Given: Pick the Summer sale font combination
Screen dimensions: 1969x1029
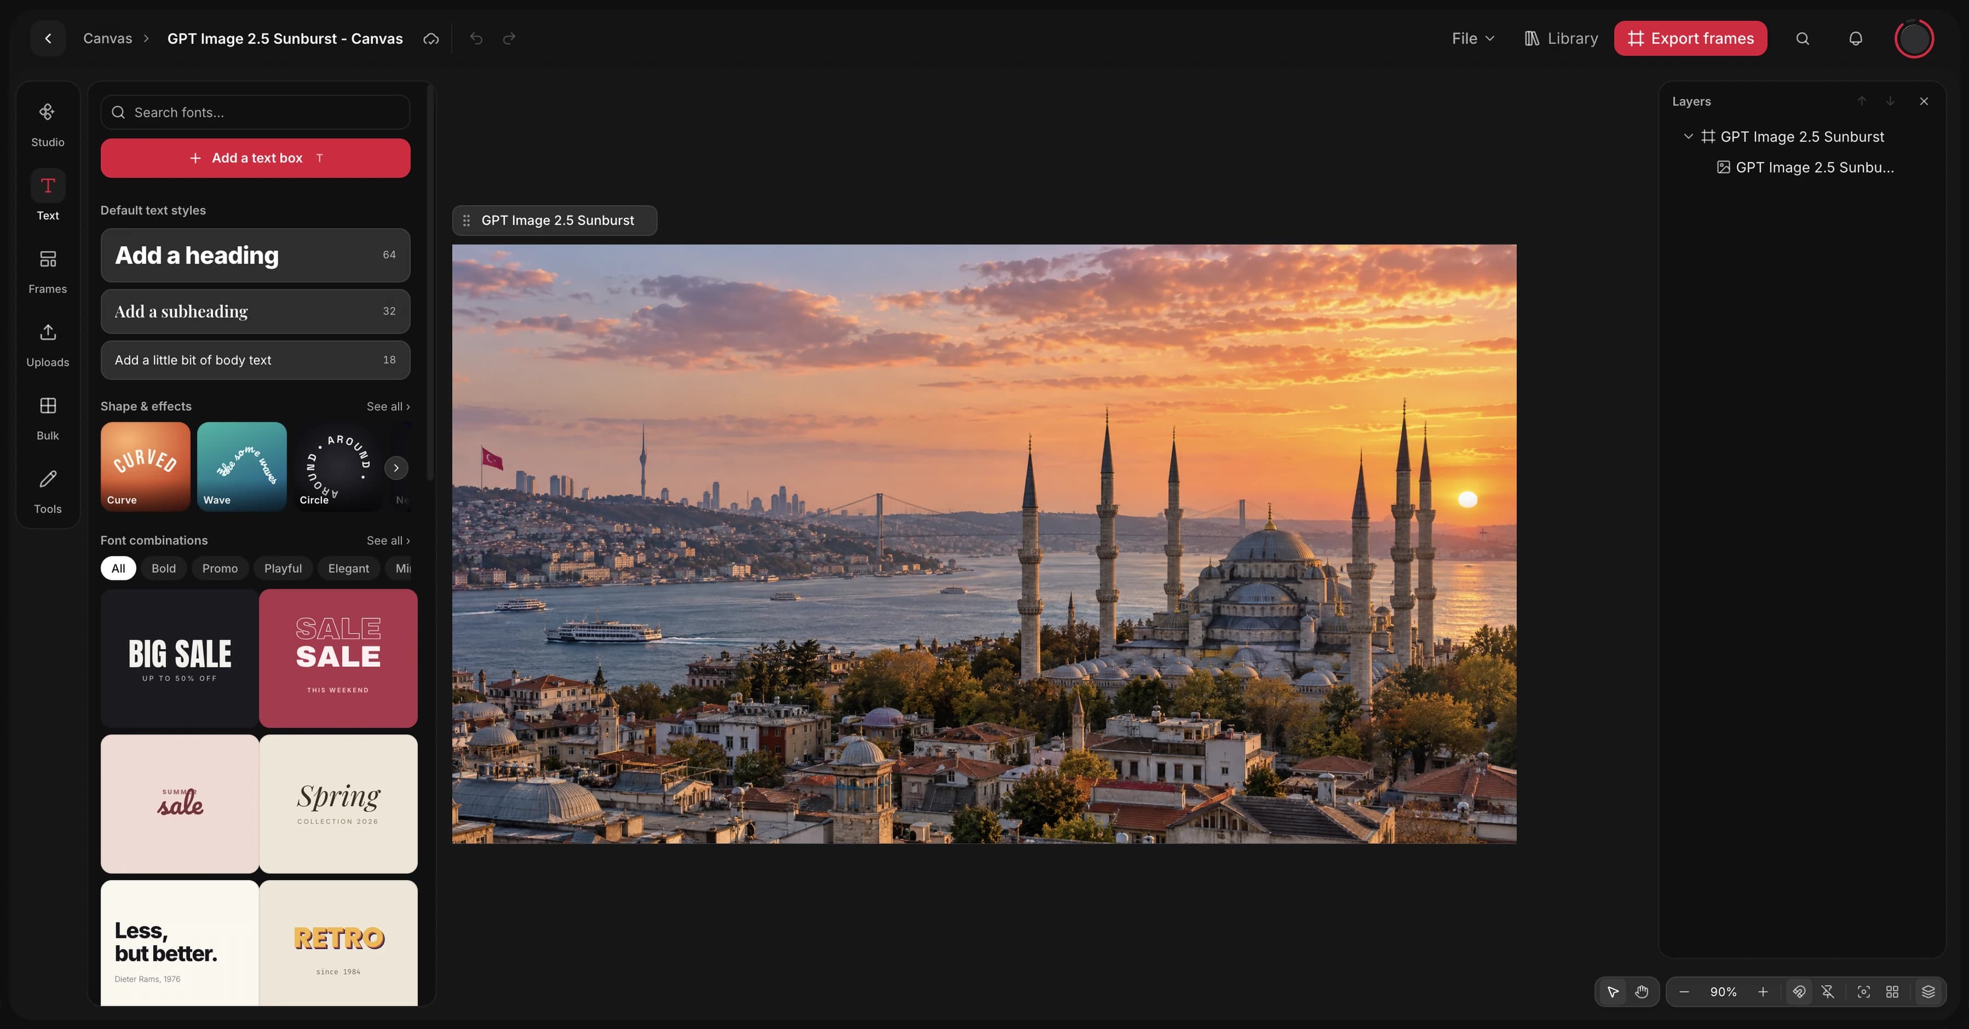Looking at the screenshot, I should [x=180, y=803].
